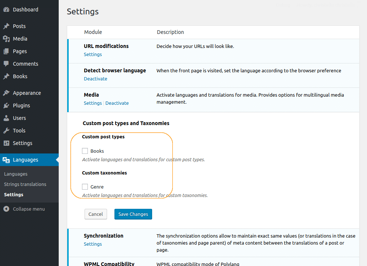
Task: Open Strings translations submenu entry
Action: tap(25, 184)
